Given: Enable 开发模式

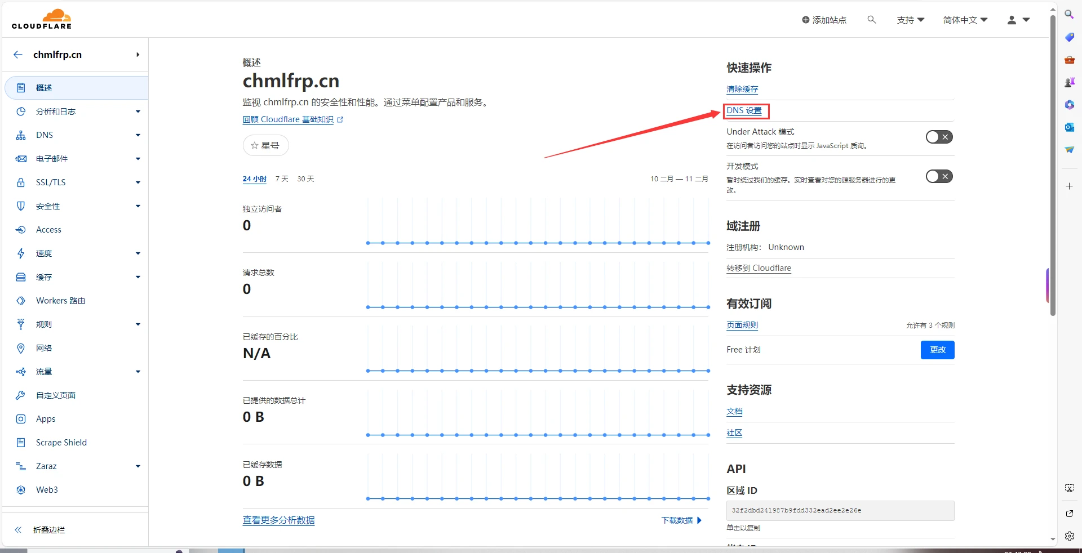Looking at the screenshot, I should 939,176.
